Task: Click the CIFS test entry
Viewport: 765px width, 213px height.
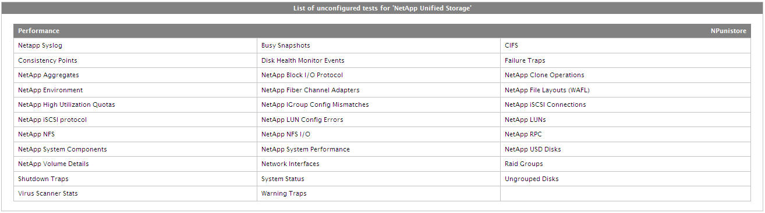Action: [511, 45]
